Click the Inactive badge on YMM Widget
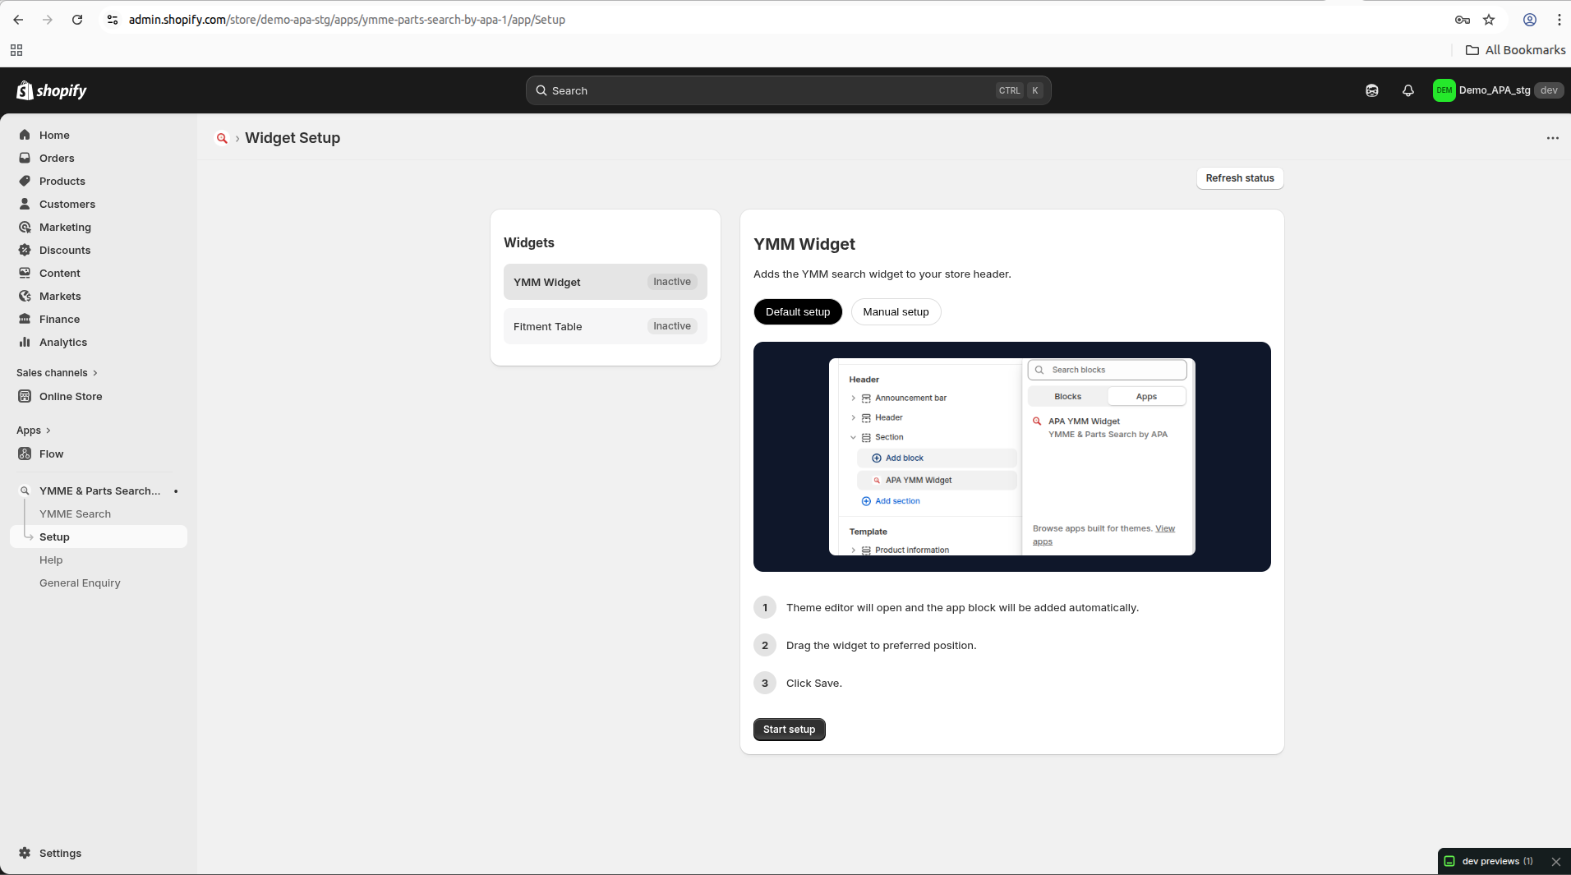The width and height of the screenshot is (1571, 875). click(672, 282)
